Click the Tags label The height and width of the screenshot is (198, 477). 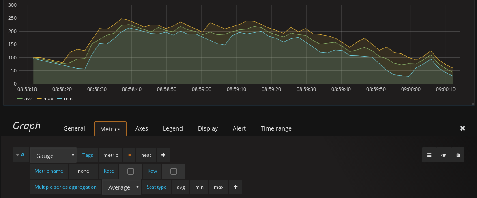(x=88, y=155)
